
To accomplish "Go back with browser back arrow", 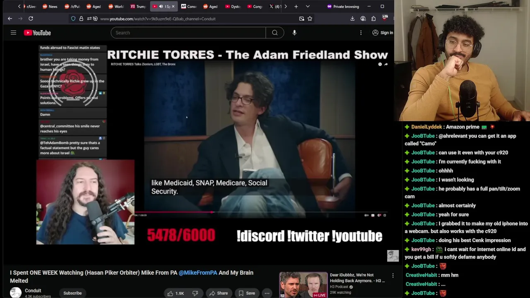I will pos(10,19).
